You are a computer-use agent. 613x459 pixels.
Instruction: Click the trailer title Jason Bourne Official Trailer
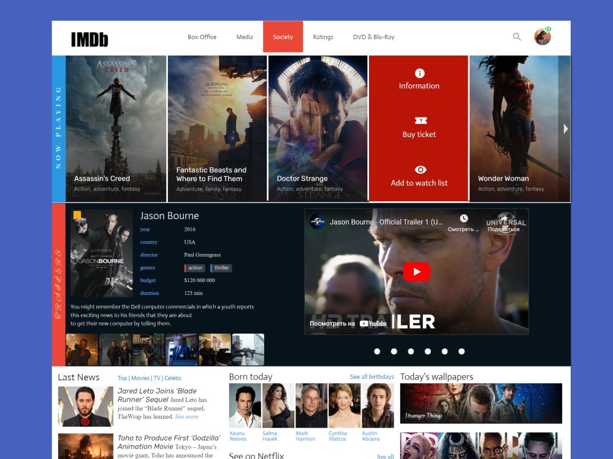click(386, 222)
